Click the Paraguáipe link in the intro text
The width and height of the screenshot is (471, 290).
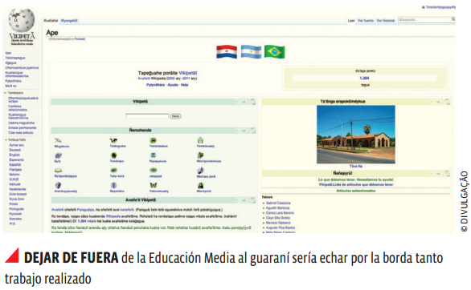point(85,210)
